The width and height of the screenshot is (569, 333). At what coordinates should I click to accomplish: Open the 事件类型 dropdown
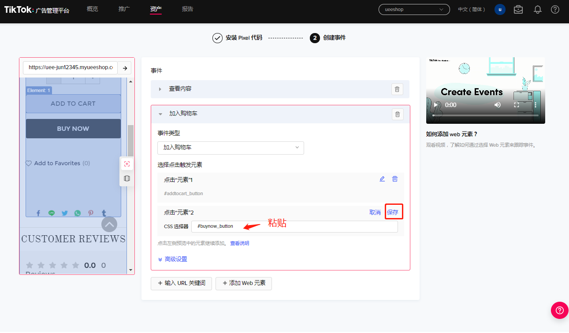231,148
